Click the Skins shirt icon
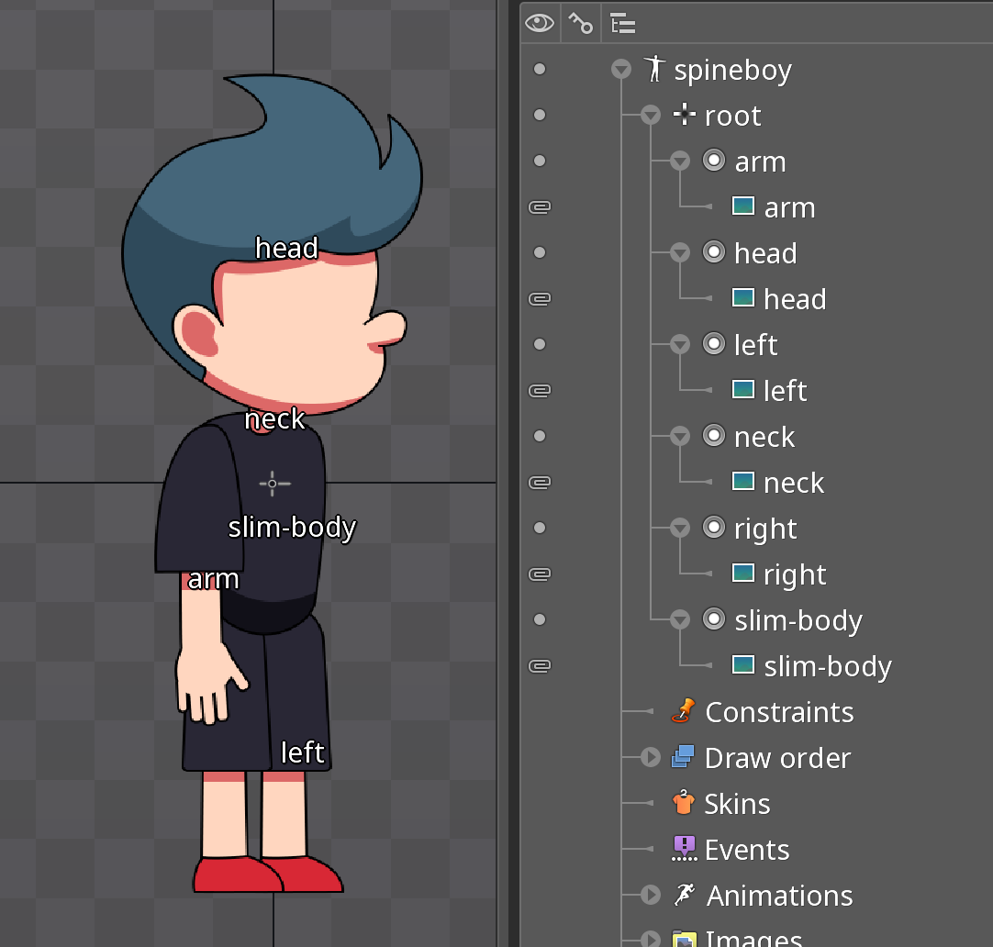Screen dimensions: 993x947 point(684,802)
